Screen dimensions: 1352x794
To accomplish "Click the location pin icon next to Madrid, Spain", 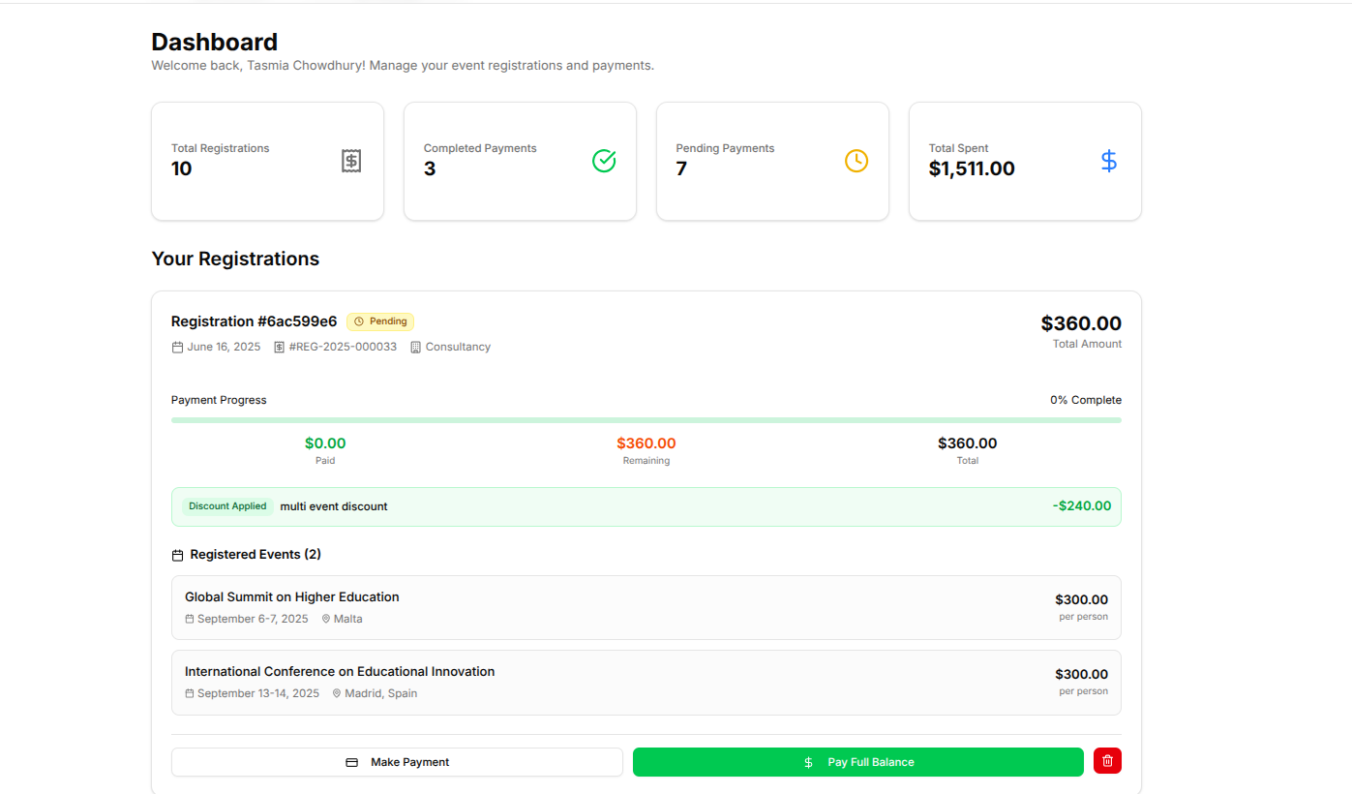I will coord(336,692).
